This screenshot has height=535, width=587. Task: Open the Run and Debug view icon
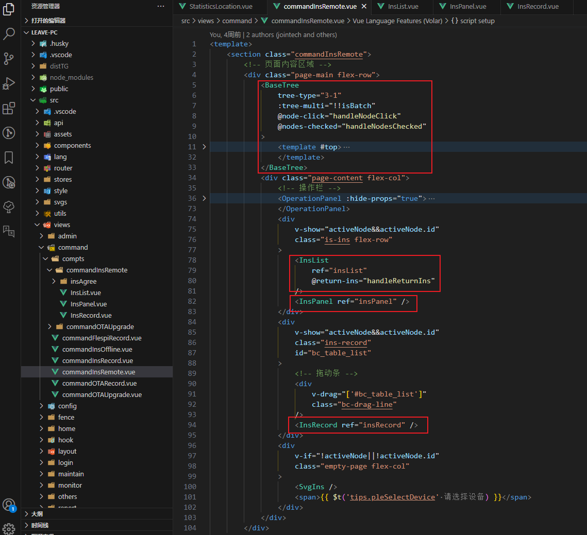tap(9, 83)
